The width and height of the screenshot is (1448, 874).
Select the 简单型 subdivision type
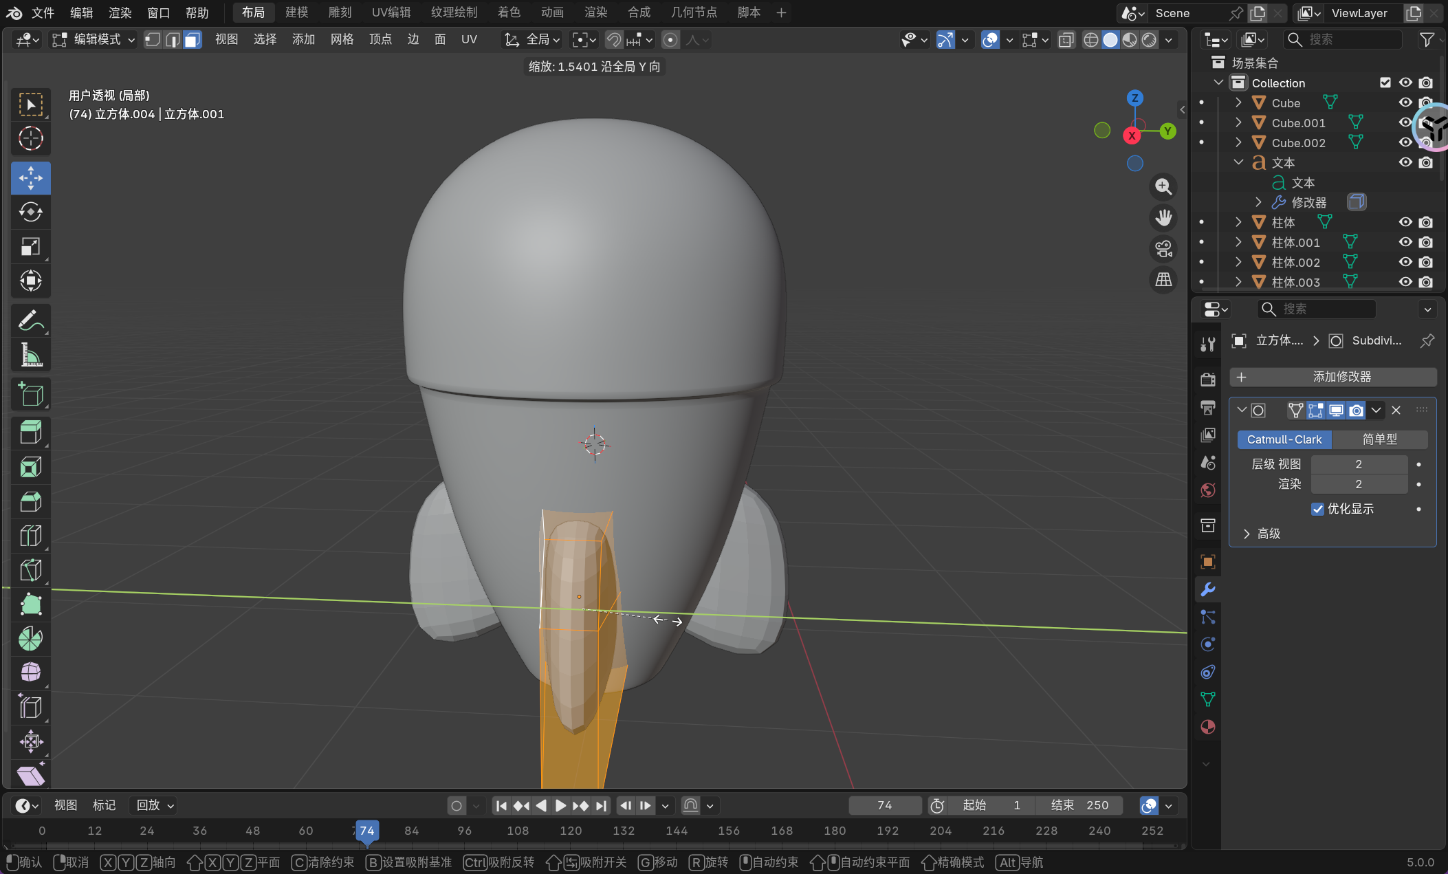coord(1379,439)
